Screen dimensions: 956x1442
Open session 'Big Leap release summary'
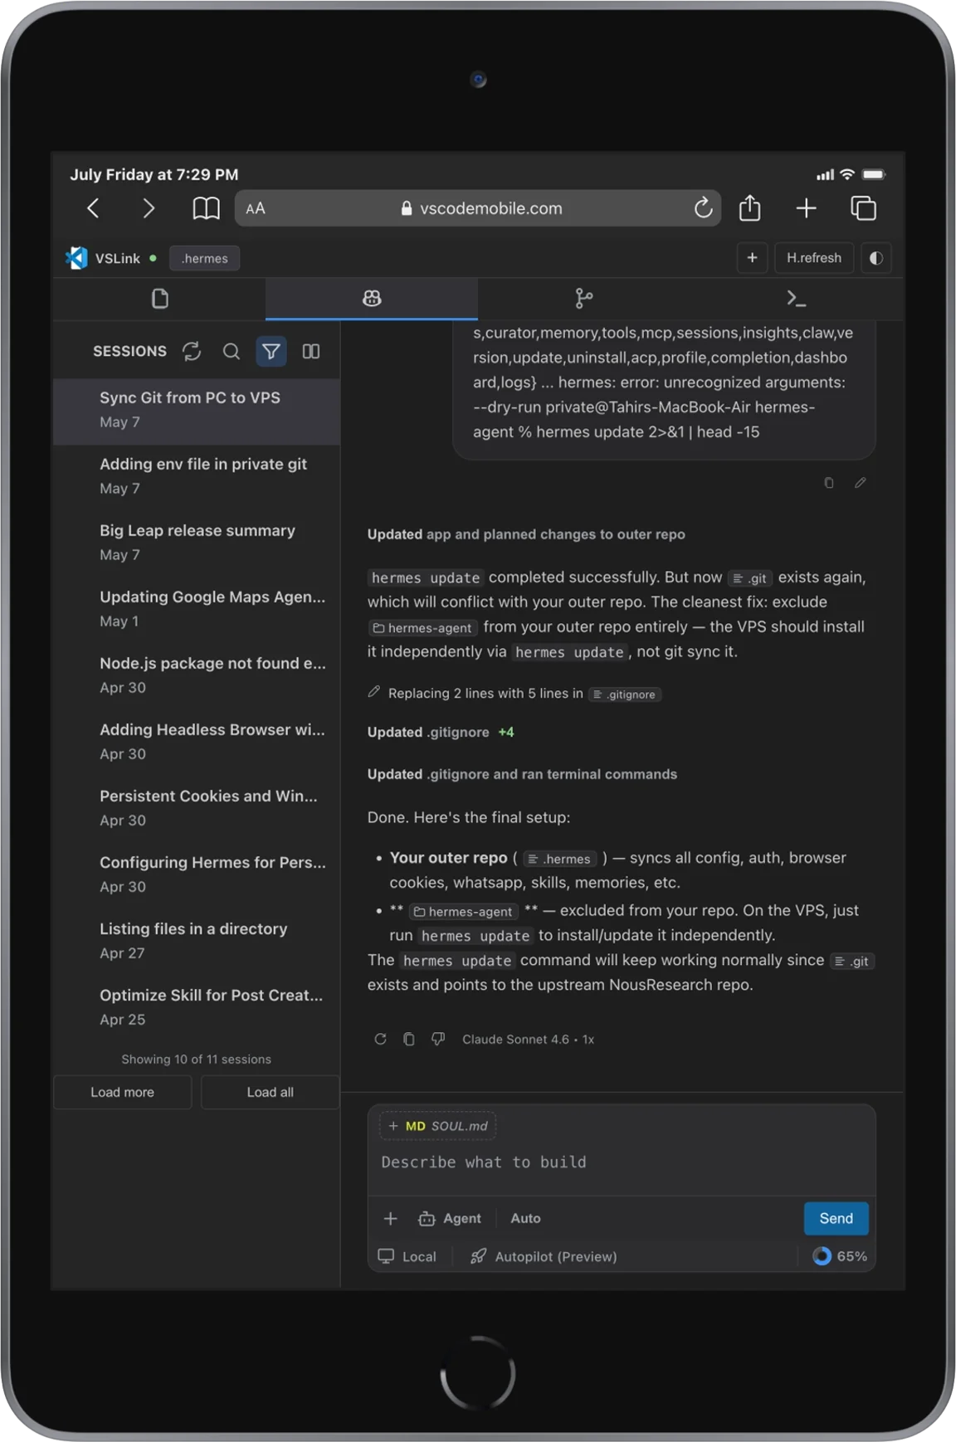coord(197,543)
